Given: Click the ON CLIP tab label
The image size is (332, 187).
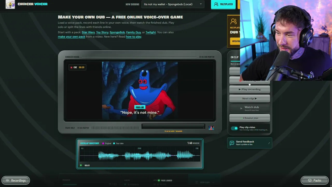Looking at the screenshot, I should 234,57.
